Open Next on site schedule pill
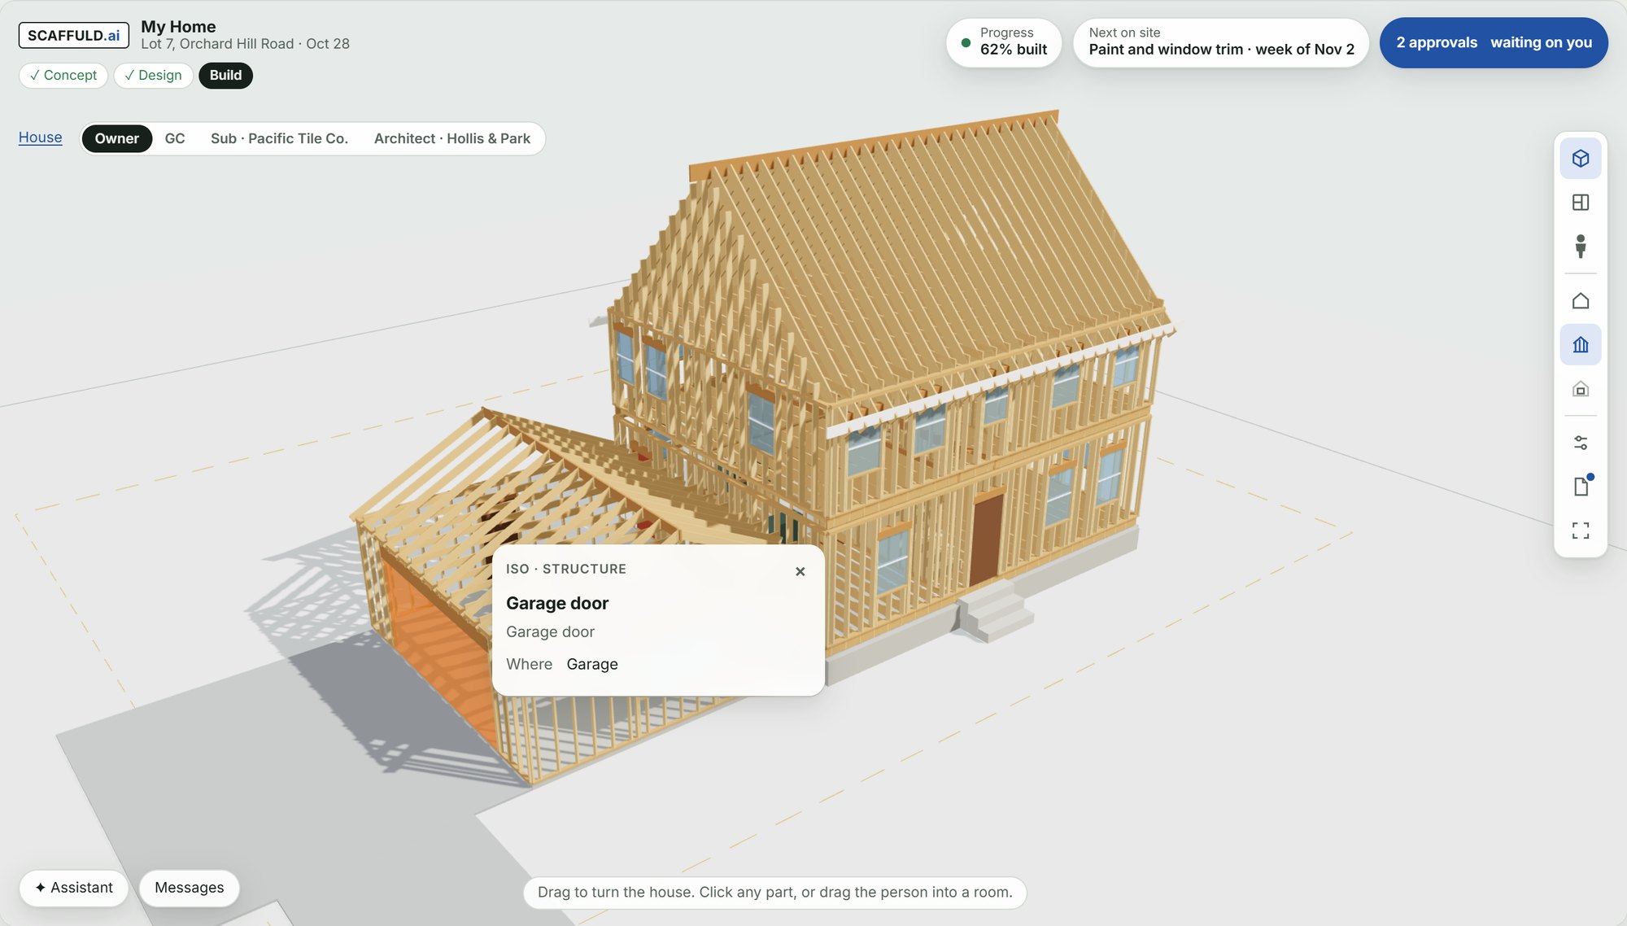This screenshot has height=926, width=1627. (x=1221, y=42)
